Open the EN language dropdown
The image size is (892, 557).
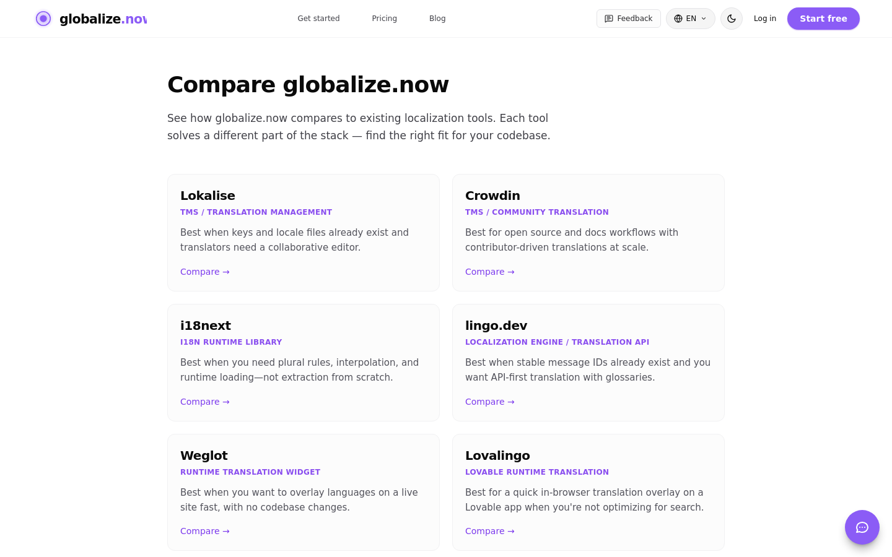(x=691, y=19)
